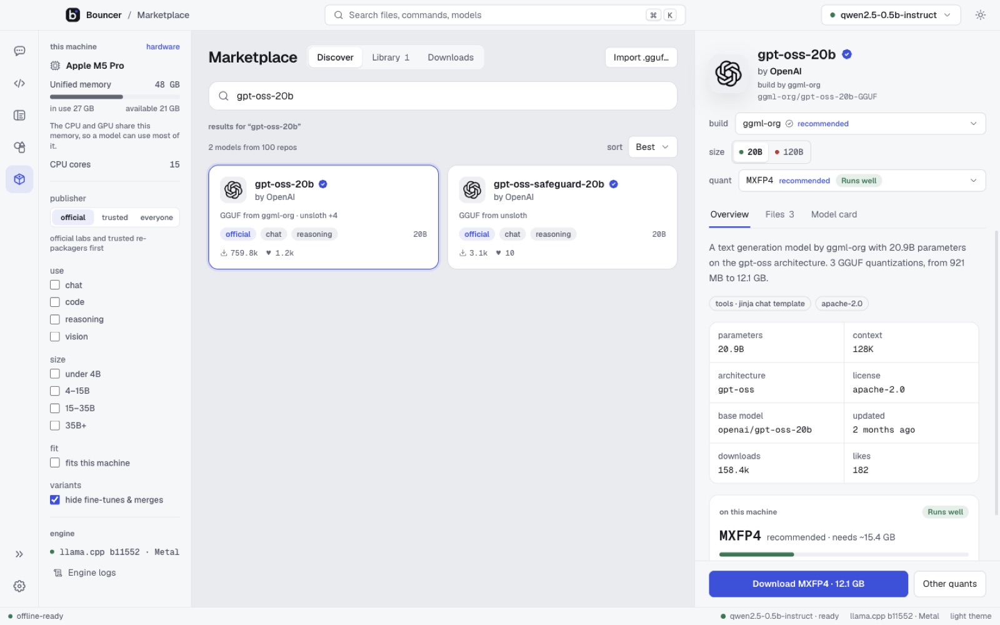This screenshot has width=1000, height=625.
Task: Select the trusted publisher filter
Action: click(115, 217)
